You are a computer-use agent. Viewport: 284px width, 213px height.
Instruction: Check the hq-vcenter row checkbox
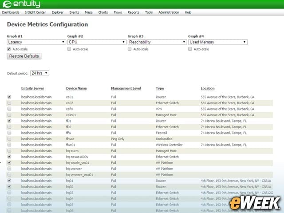pos(9,169)
